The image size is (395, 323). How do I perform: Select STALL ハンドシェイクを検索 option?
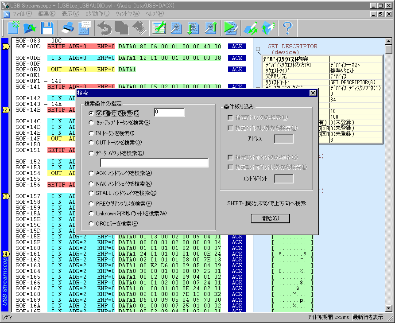(x=91, y=193)
